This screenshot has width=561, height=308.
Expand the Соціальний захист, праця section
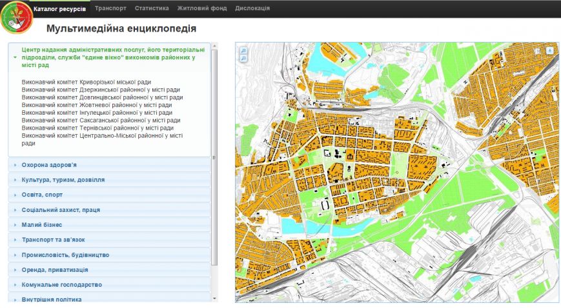[110, 210]
